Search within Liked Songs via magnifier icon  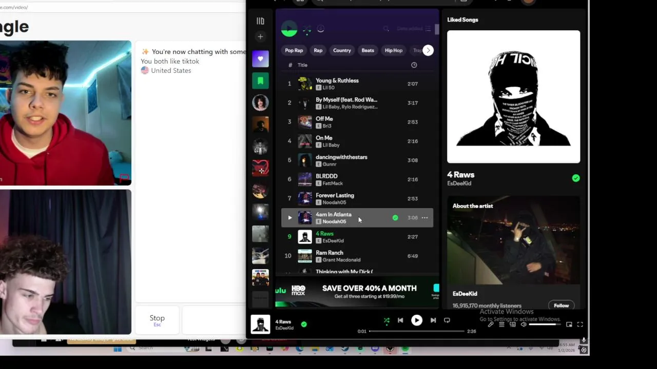[386, 29]
